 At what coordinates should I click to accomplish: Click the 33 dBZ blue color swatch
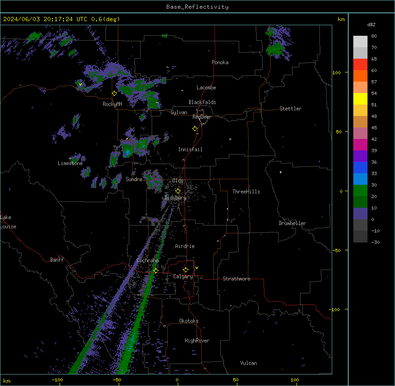(360, 167)
